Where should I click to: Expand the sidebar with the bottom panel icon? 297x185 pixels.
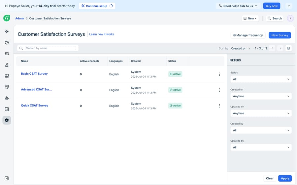[x=7, y=178]
